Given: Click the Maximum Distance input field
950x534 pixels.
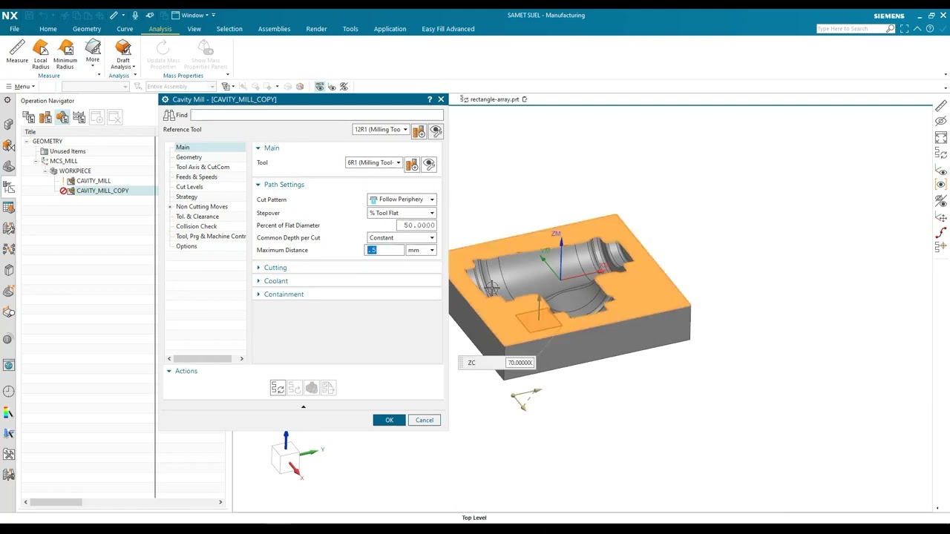Looking at the screenshot, I should pos(385,250).
